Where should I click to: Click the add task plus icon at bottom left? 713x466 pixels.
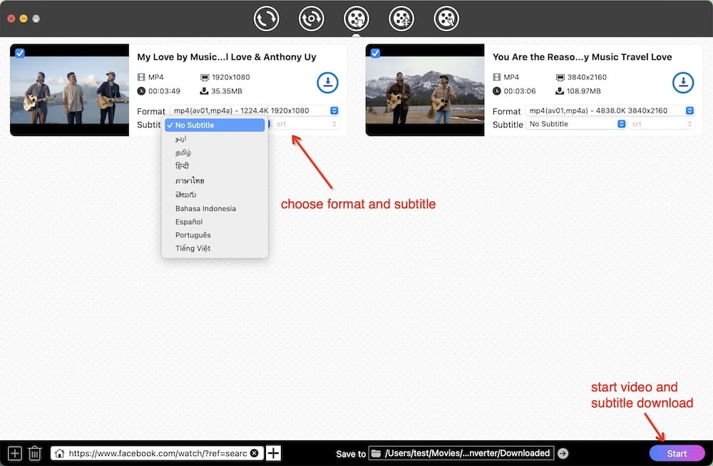click(x=14, y=453)
